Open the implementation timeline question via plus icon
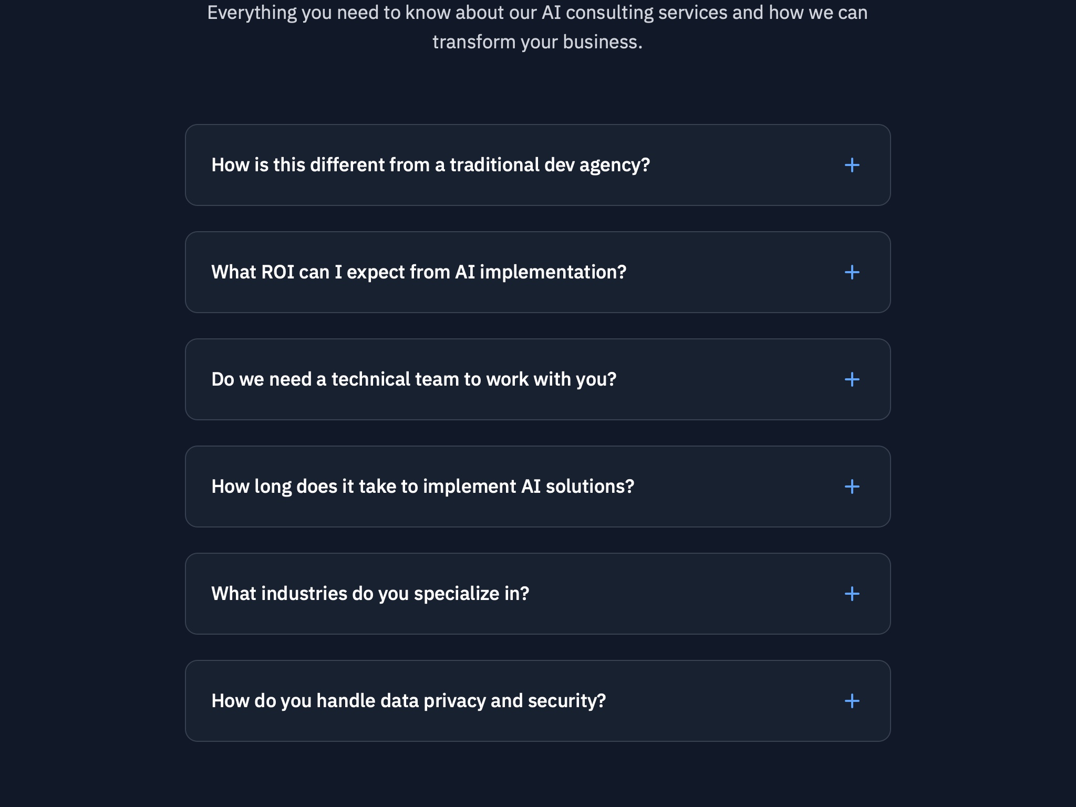Screen dimensions: 1076x807 [852, 486]
